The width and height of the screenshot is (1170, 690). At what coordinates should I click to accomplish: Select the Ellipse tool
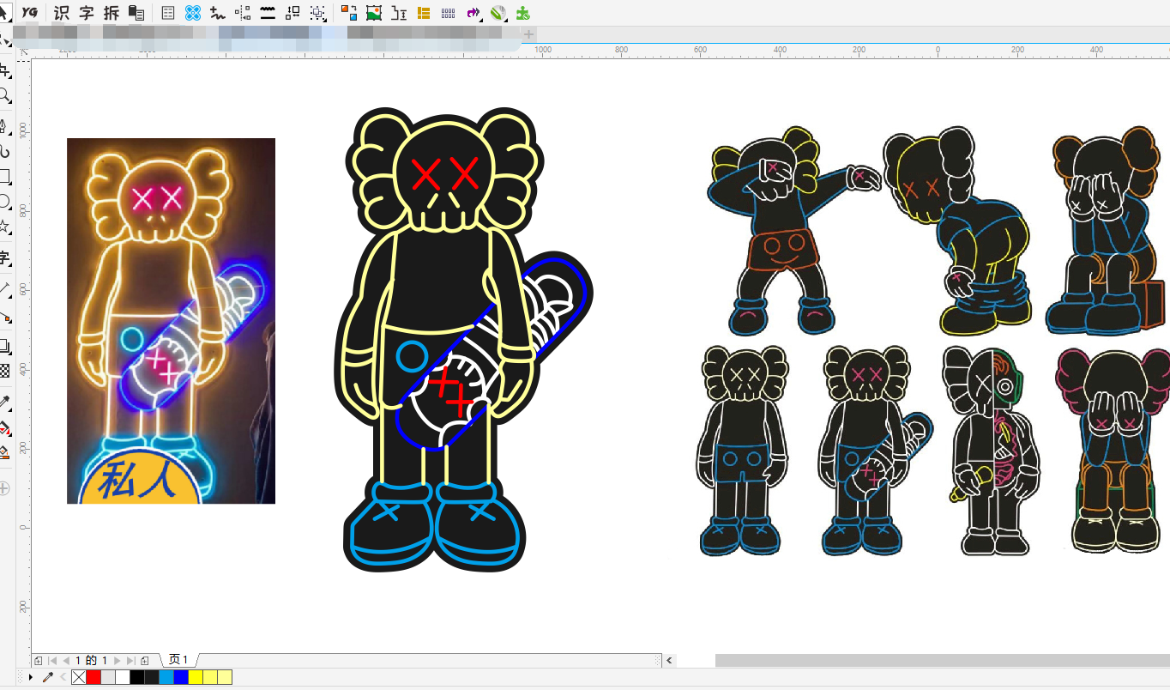[5, 202]
